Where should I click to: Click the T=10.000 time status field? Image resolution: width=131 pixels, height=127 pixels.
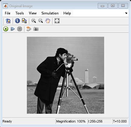coord(120,121)
